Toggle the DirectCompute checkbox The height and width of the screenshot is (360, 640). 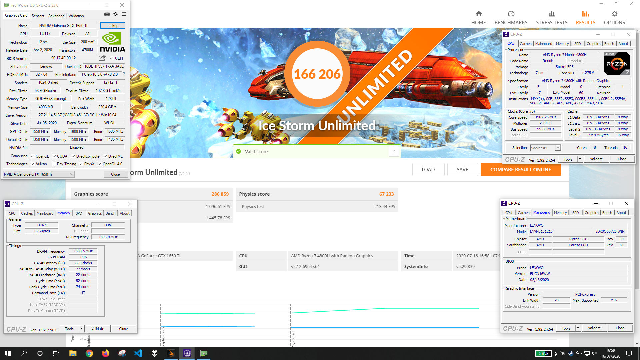click(73, 156)
